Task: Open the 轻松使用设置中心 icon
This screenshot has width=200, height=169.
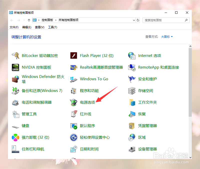Action: click(x=73, y=137)
